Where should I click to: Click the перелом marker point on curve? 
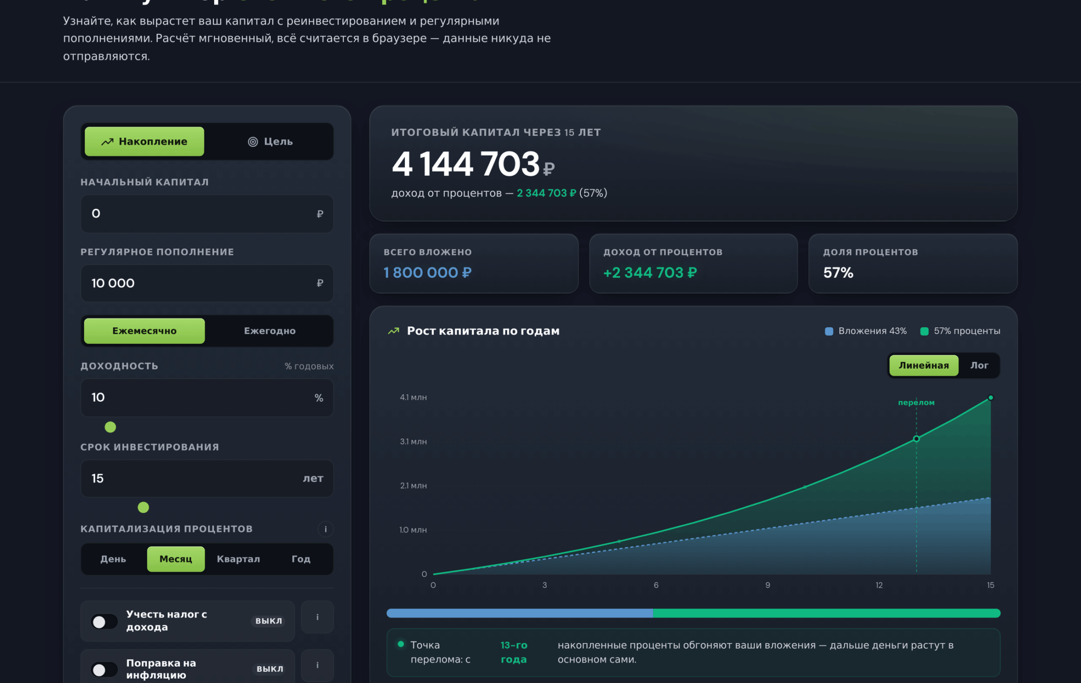click(916, 439)
